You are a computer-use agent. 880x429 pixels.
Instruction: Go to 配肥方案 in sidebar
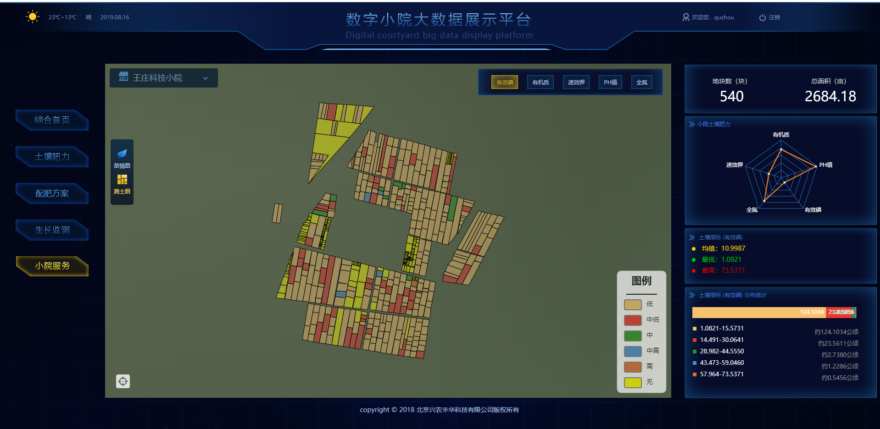(x=52, y=193)
